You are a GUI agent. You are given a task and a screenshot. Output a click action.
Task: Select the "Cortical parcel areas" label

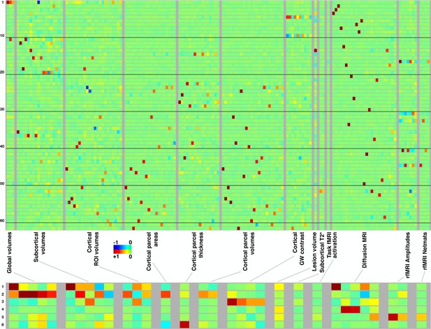[152, 252]
